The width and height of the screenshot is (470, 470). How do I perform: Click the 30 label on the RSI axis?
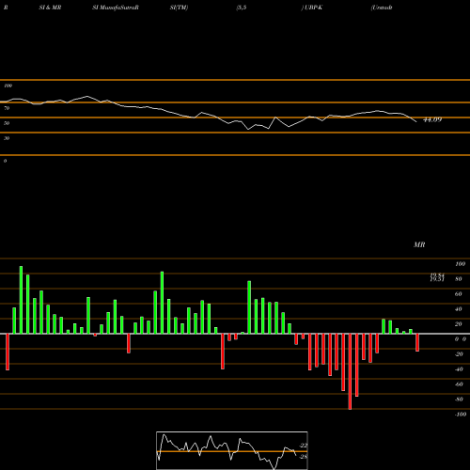tap(7, 138)
